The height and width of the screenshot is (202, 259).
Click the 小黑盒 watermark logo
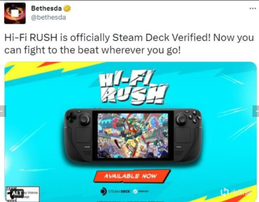pos(236,192)
